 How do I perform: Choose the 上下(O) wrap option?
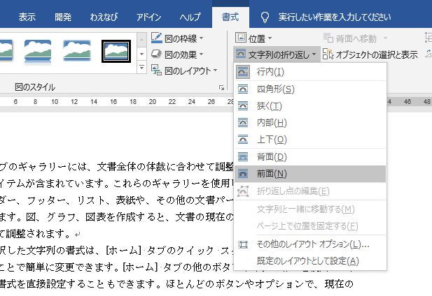[x=310, y=140]
